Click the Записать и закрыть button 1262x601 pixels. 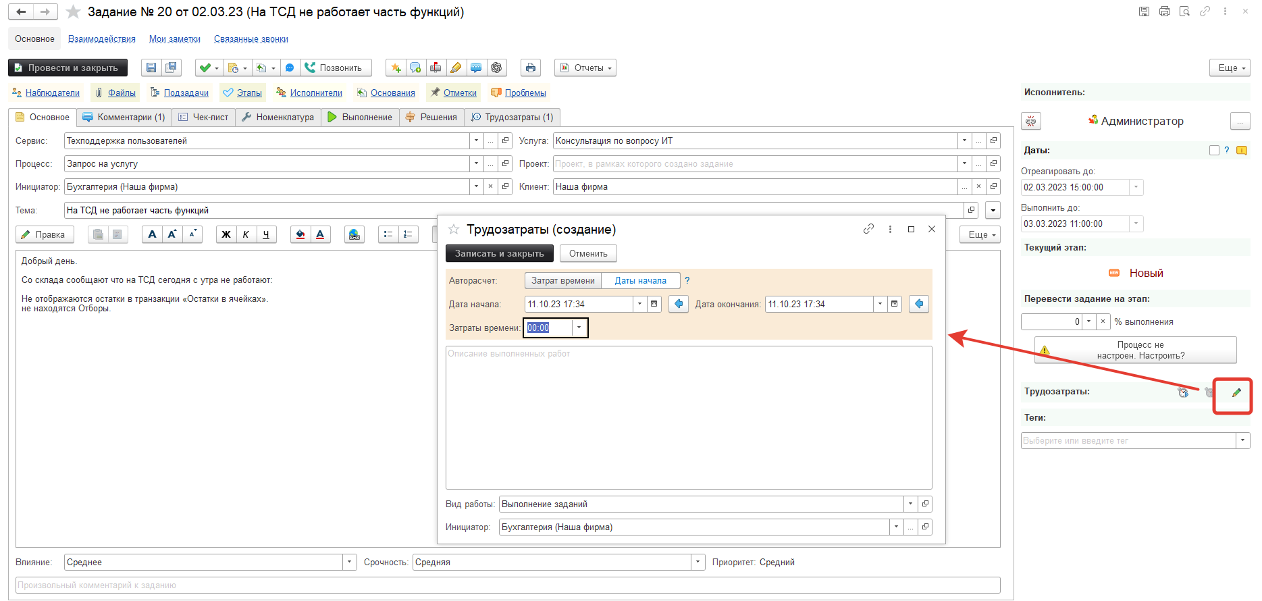click(499, 253)
